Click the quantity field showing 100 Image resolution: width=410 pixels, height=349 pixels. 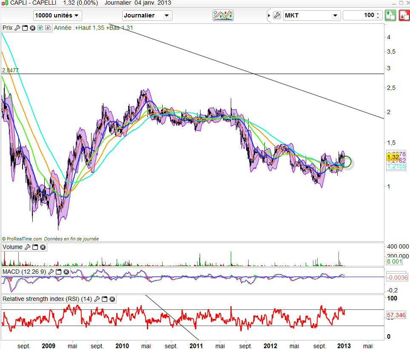click(359, 16)
